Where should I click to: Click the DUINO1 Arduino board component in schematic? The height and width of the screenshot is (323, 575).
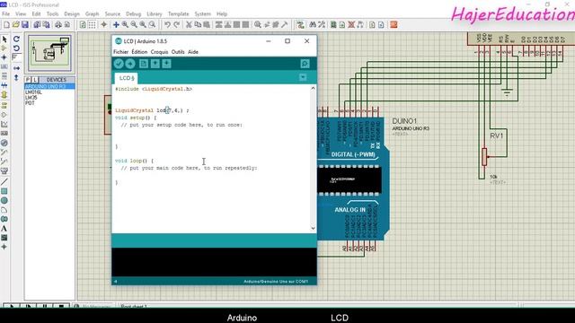[x=352, y=179]
